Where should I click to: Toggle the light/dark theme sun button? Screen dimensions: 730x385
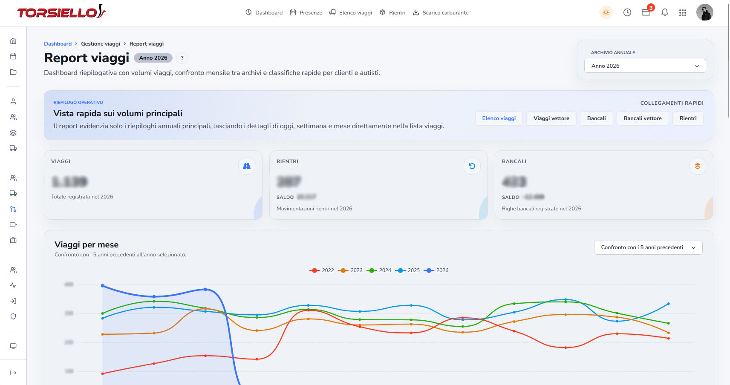point(606,13)
